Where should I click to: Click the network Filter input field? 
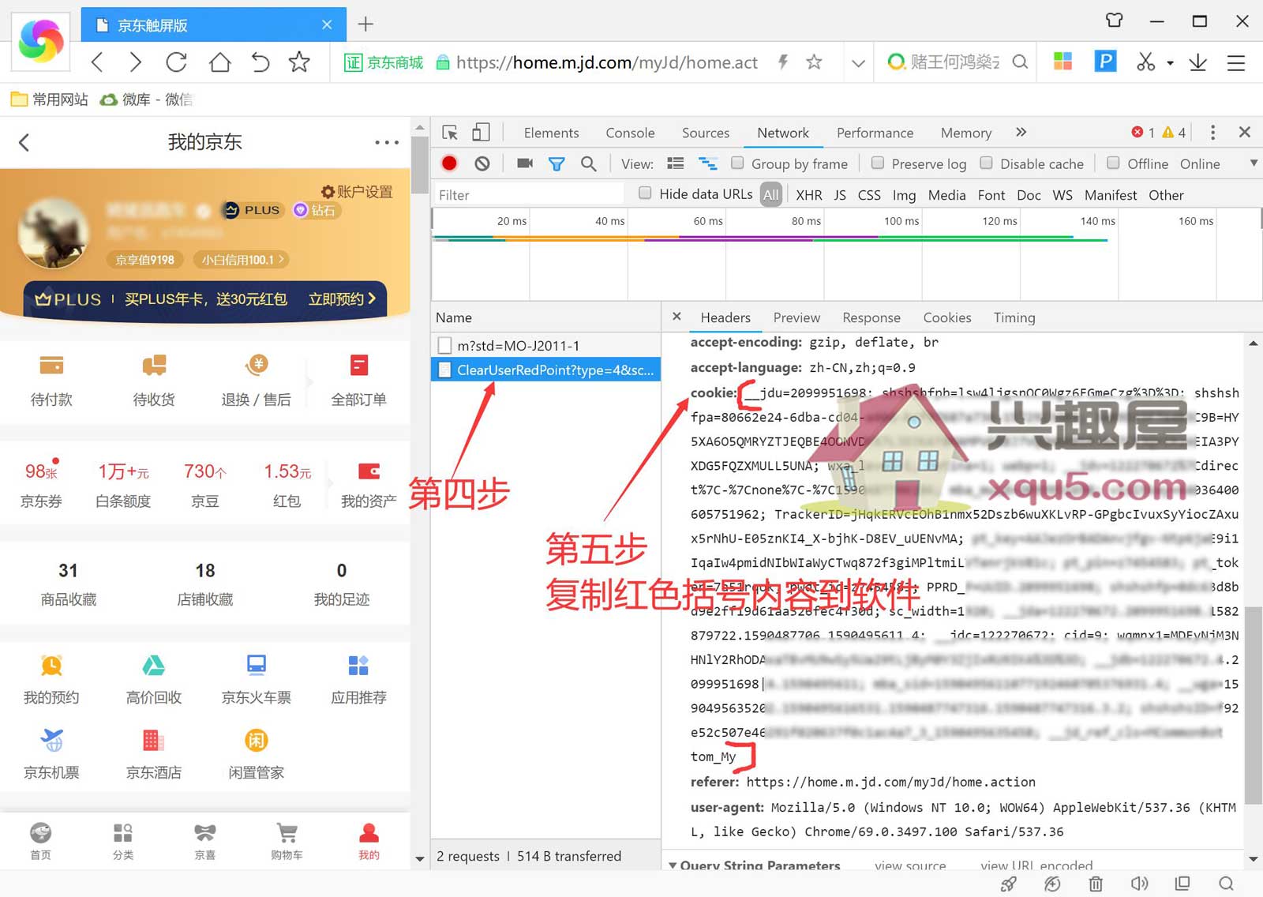[529, 194]
